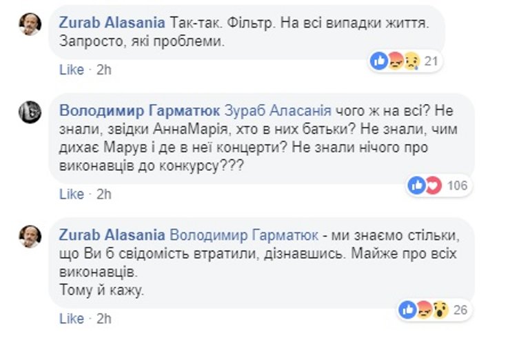The height and width of the screenshot is (338, 510).
Task: Click the thumbs-up reaction icon beside count 21
Action: (x=380, y=61)
